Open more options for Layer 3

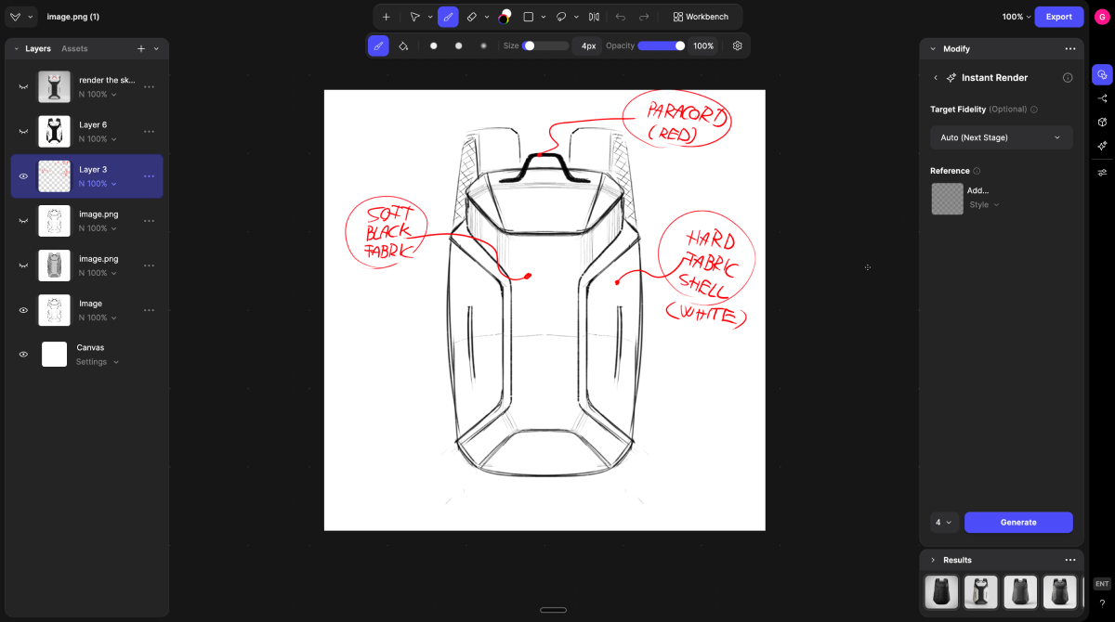tap(149, 176)
